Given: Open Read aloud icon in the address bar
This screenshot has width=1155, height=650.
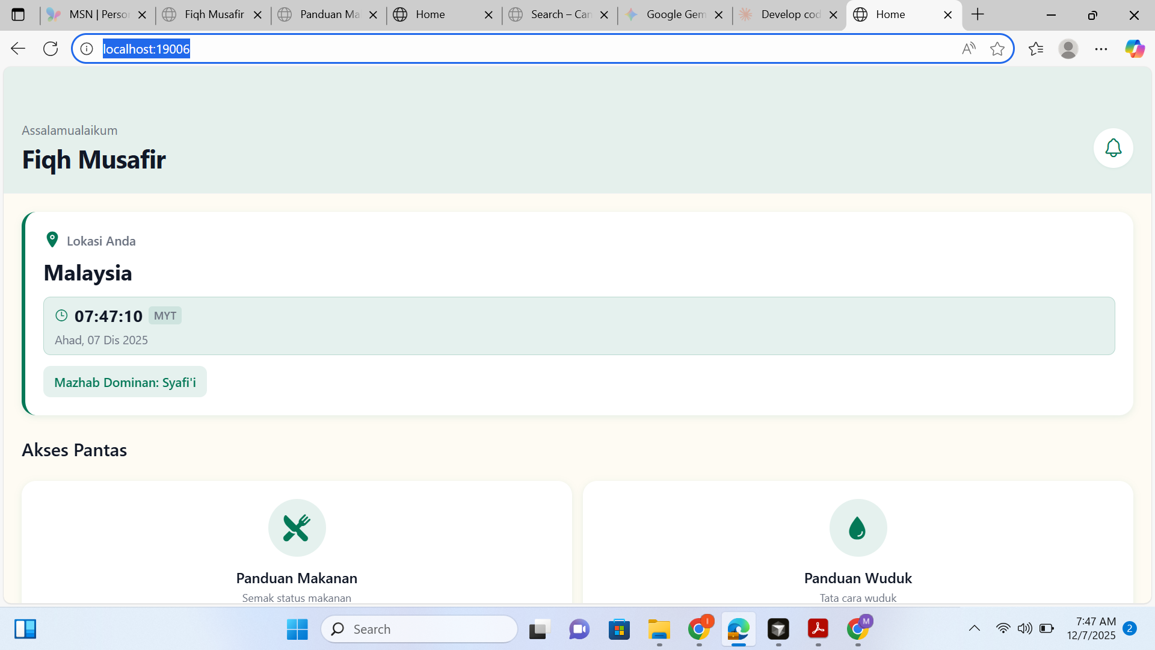Looking at the screenshot, I should pos(968,49).
